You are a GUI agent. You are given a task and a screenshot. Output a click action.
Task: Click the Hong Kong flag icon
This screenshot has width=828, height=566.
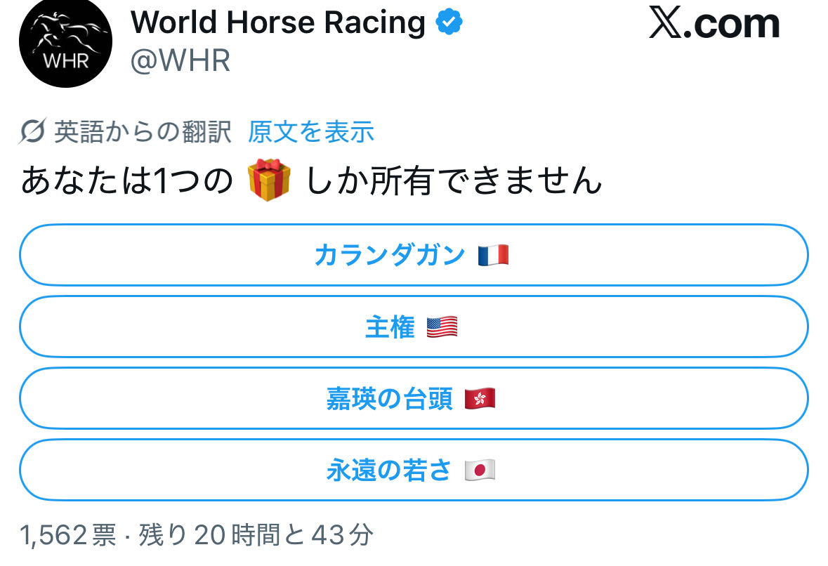click(x=480, y=399)
